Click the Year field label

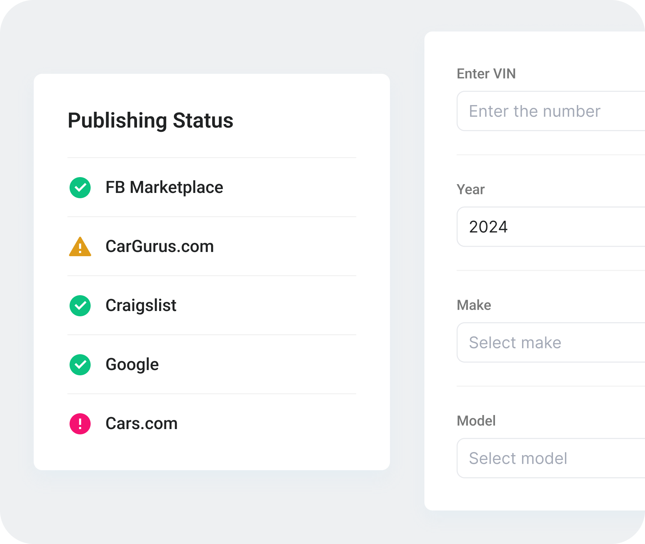[470, 189]
